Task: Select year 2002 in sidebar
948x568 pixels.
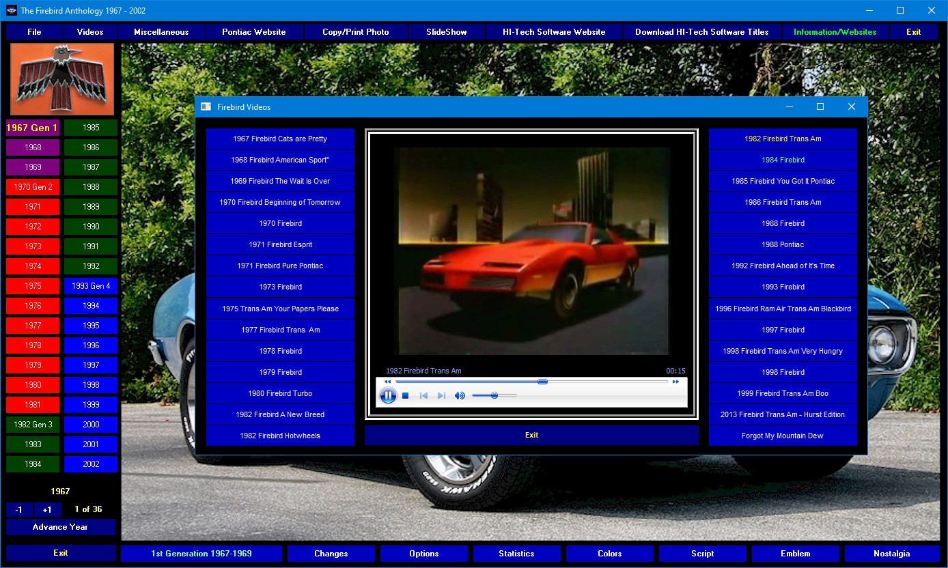Action: pyautogui.click(x=91, y=464)
